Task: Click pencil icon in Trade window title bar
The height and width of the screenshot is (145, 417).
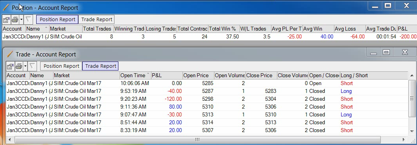Action: coord(10,54)
